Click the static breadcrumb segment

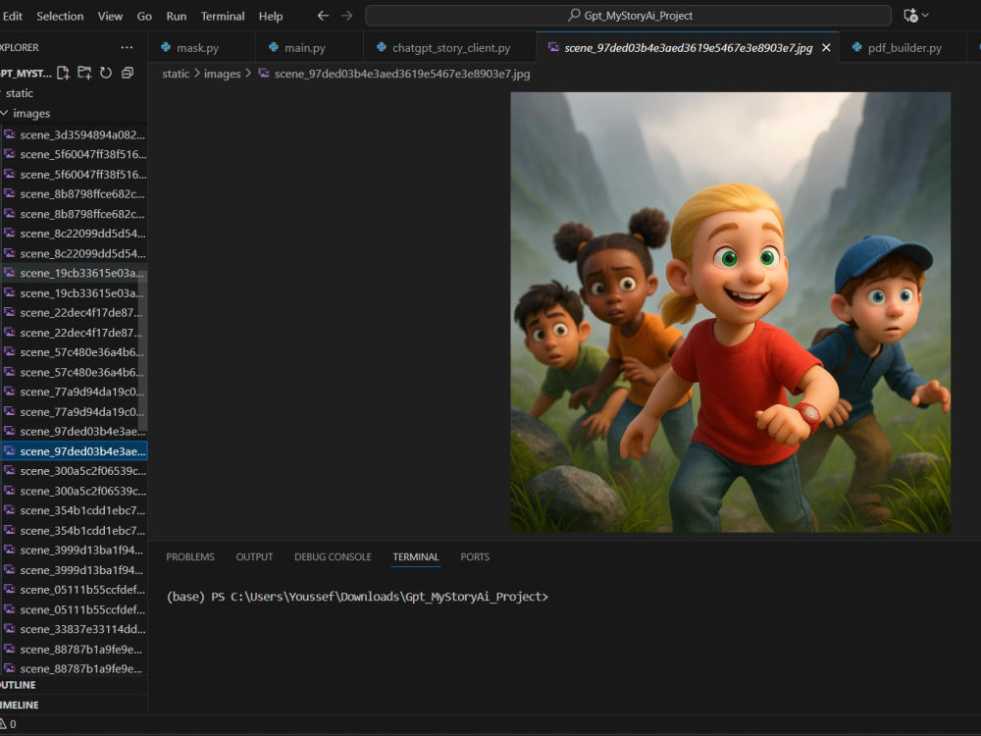tap(176, 74)
